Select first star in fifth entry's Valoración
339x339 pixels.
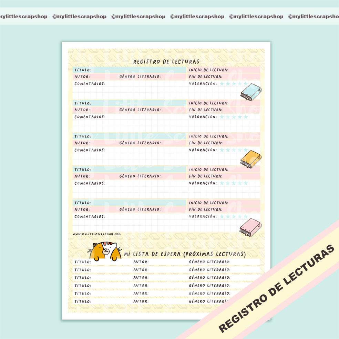tap(222, 216)
